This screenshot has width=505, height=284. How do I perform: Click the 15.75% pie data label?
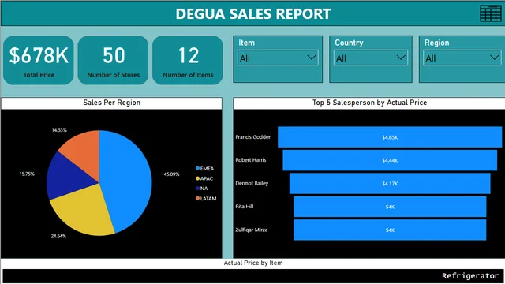coord(27,174)
